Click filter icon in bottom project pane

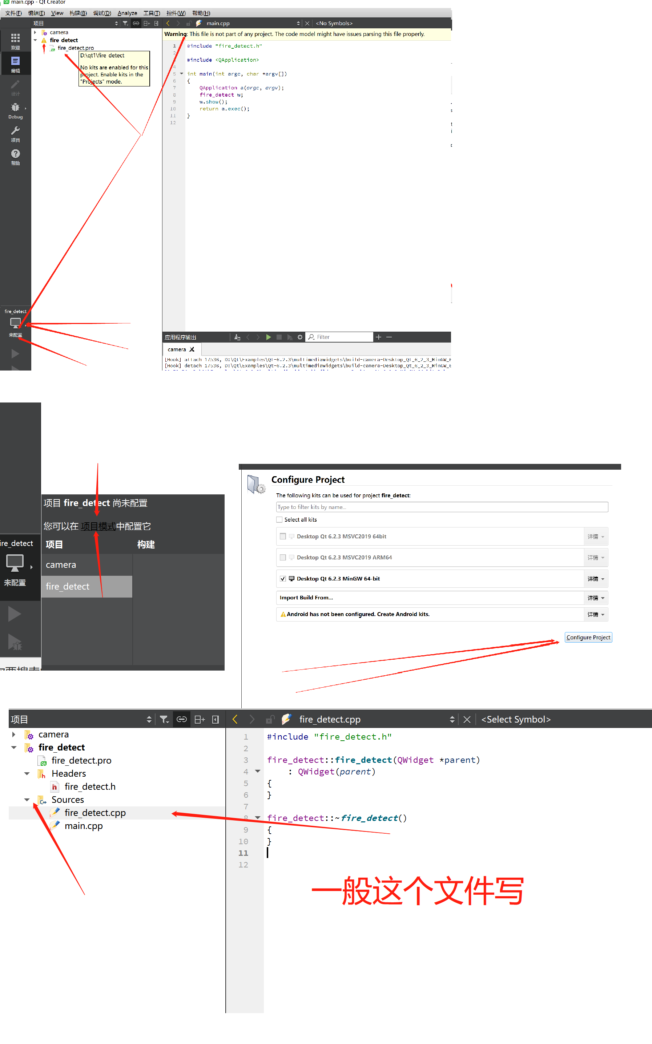click(x=164, y=719)
